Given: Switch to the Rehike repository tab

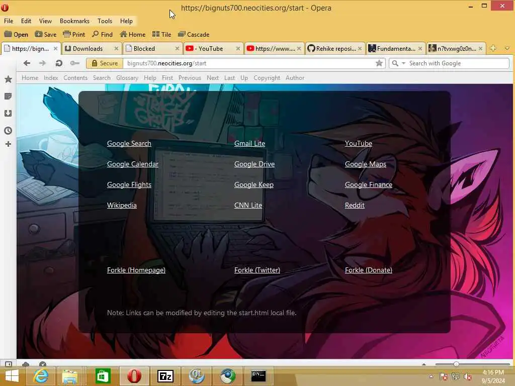Looking at the screenshot, I should click(x=334, y=49).
